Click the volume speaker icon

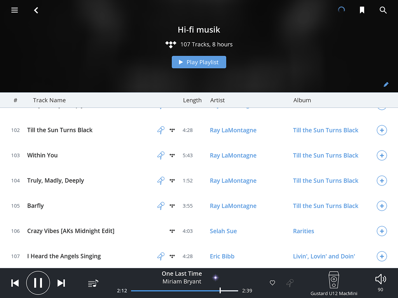tap(380, 279)
